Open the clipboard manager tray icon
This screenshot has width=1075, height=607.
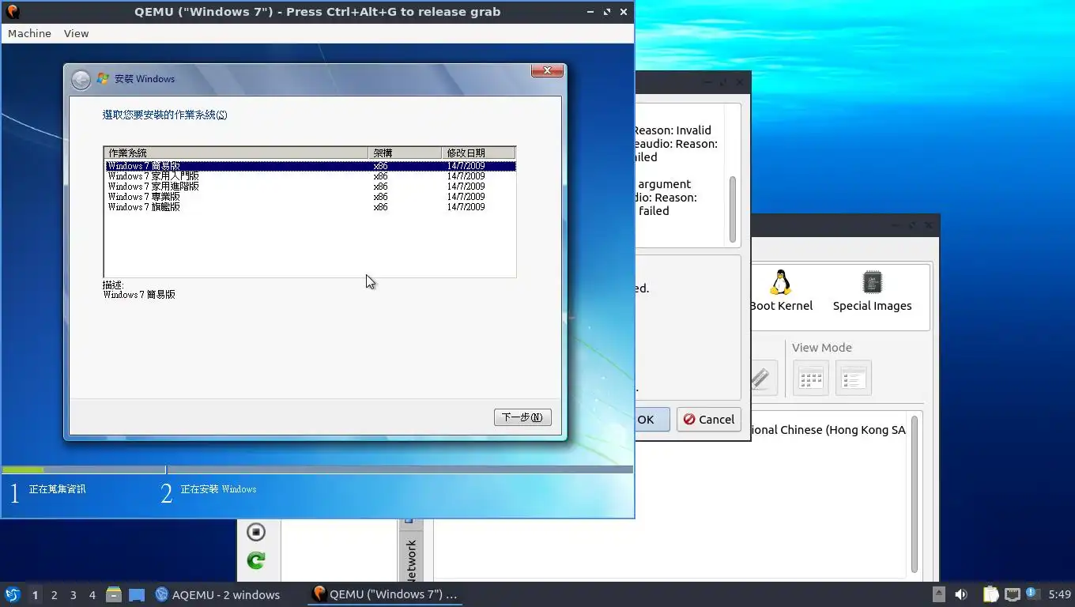coord(990,594)
